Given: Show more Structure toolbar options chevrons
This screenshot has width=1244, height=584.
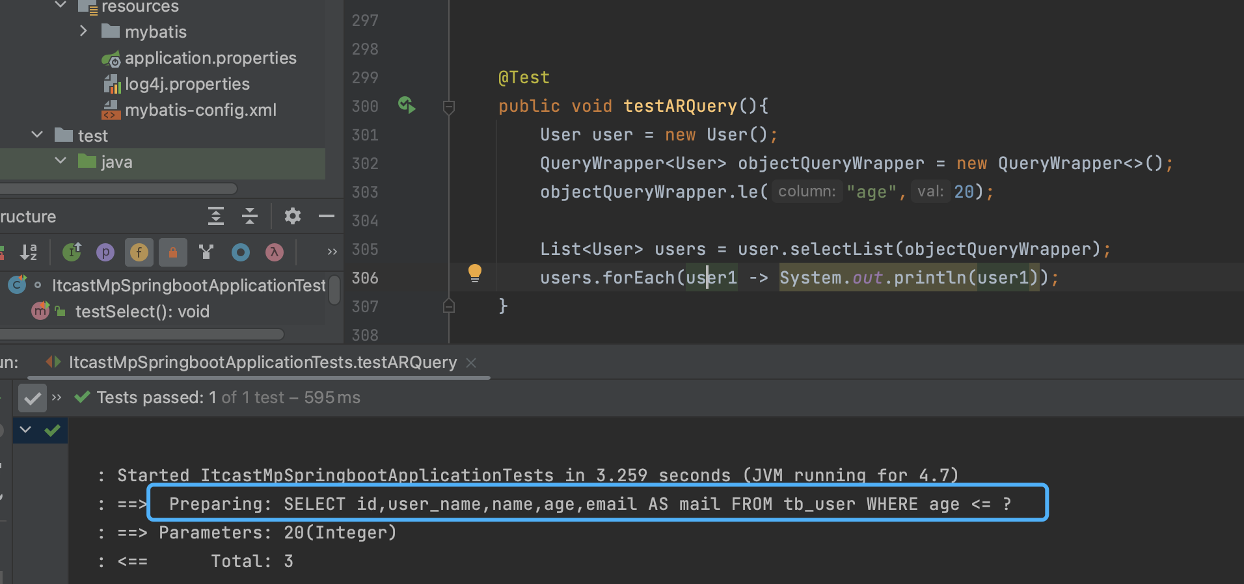Looking at the screenshot, I should pyautogui.click(x=332, y=252).
